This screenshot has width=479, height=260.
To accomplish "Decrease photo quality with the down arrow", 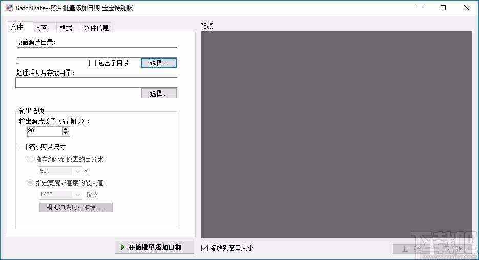I will 66,133.
